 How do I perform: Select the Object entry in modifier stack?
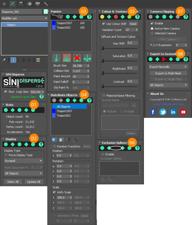(24, 25)
